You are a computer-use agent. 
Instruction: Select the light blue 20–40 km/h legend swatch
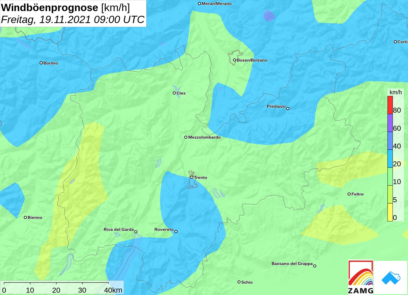pos(390,159)
